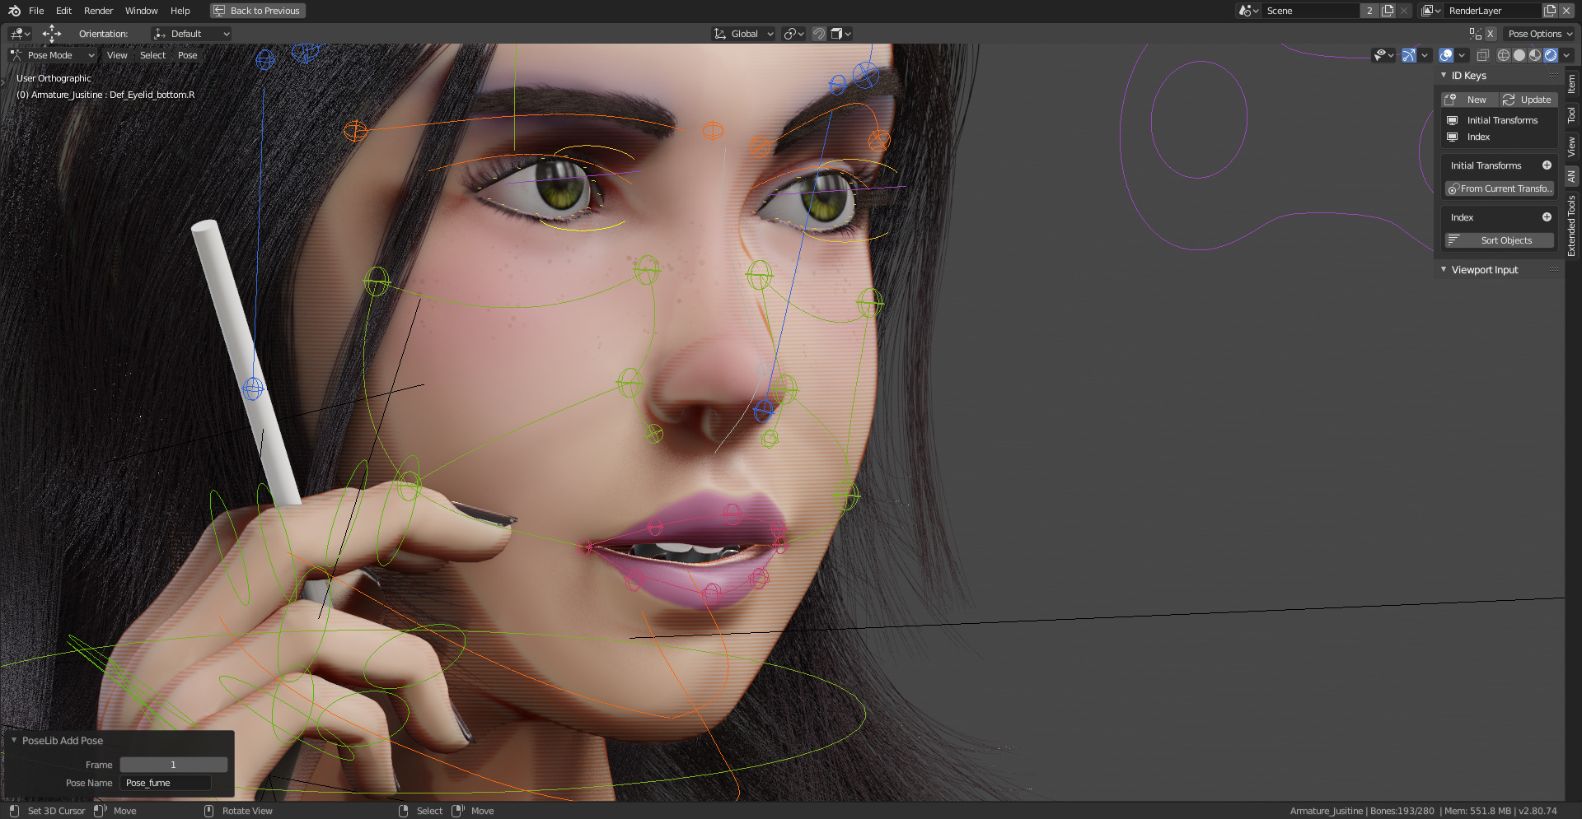The height and width of the screenshot is (819, 1582).
Task: Switch to wireframe shading
Action: pyautogui.click(x=1504, y=55)
